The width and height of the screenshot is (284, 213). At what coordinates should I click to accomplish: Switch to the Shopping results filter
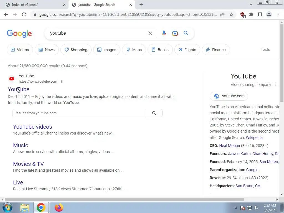[76, 50]
